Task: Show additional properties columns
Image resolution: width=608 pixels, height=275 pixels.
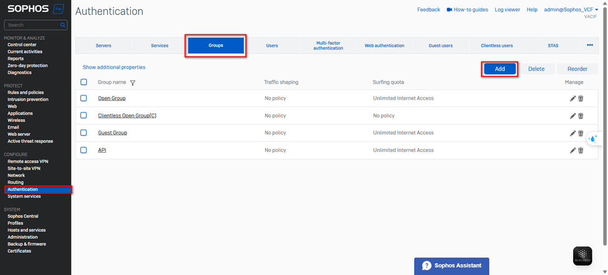Action: point(114,67)
